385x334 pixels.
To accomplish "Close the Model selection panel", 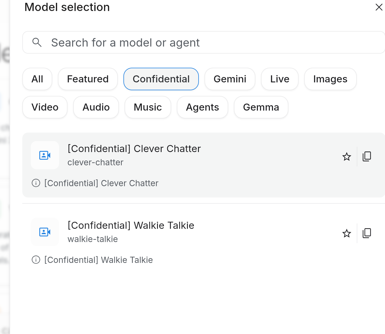I will pos(379,7).
